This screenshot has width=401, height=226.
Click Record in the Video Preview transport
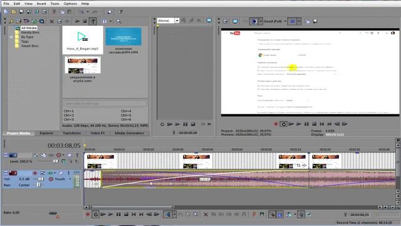[276, 124]
